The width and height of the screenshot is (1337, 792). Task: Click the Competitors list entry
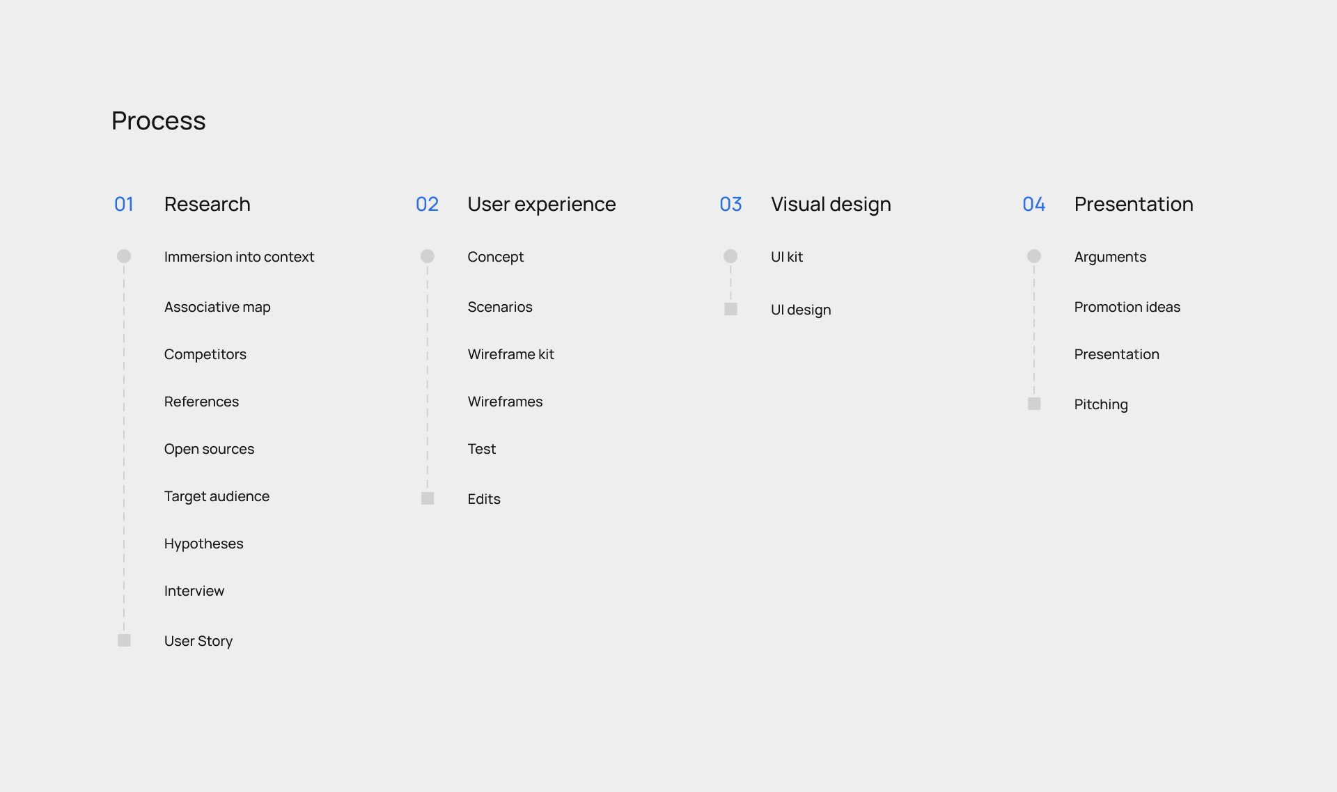(x=205, y=354)
